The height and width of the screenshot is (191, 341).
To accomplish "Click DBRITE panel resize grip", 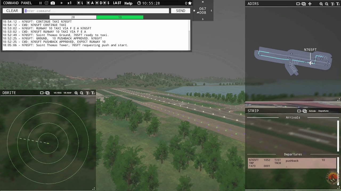I will click(x=94, y=189).
